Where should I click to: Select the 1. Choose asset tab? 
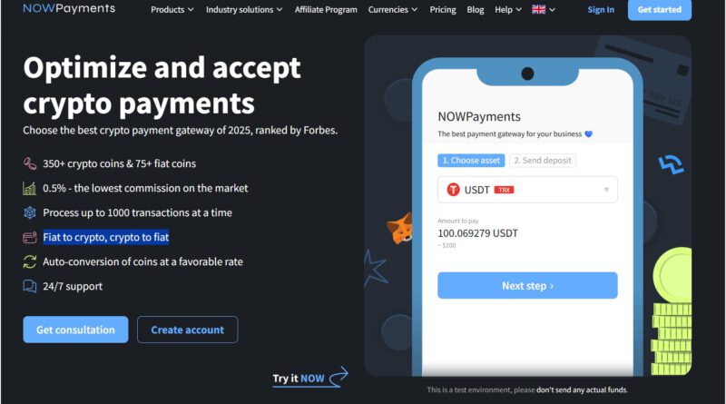471,161
